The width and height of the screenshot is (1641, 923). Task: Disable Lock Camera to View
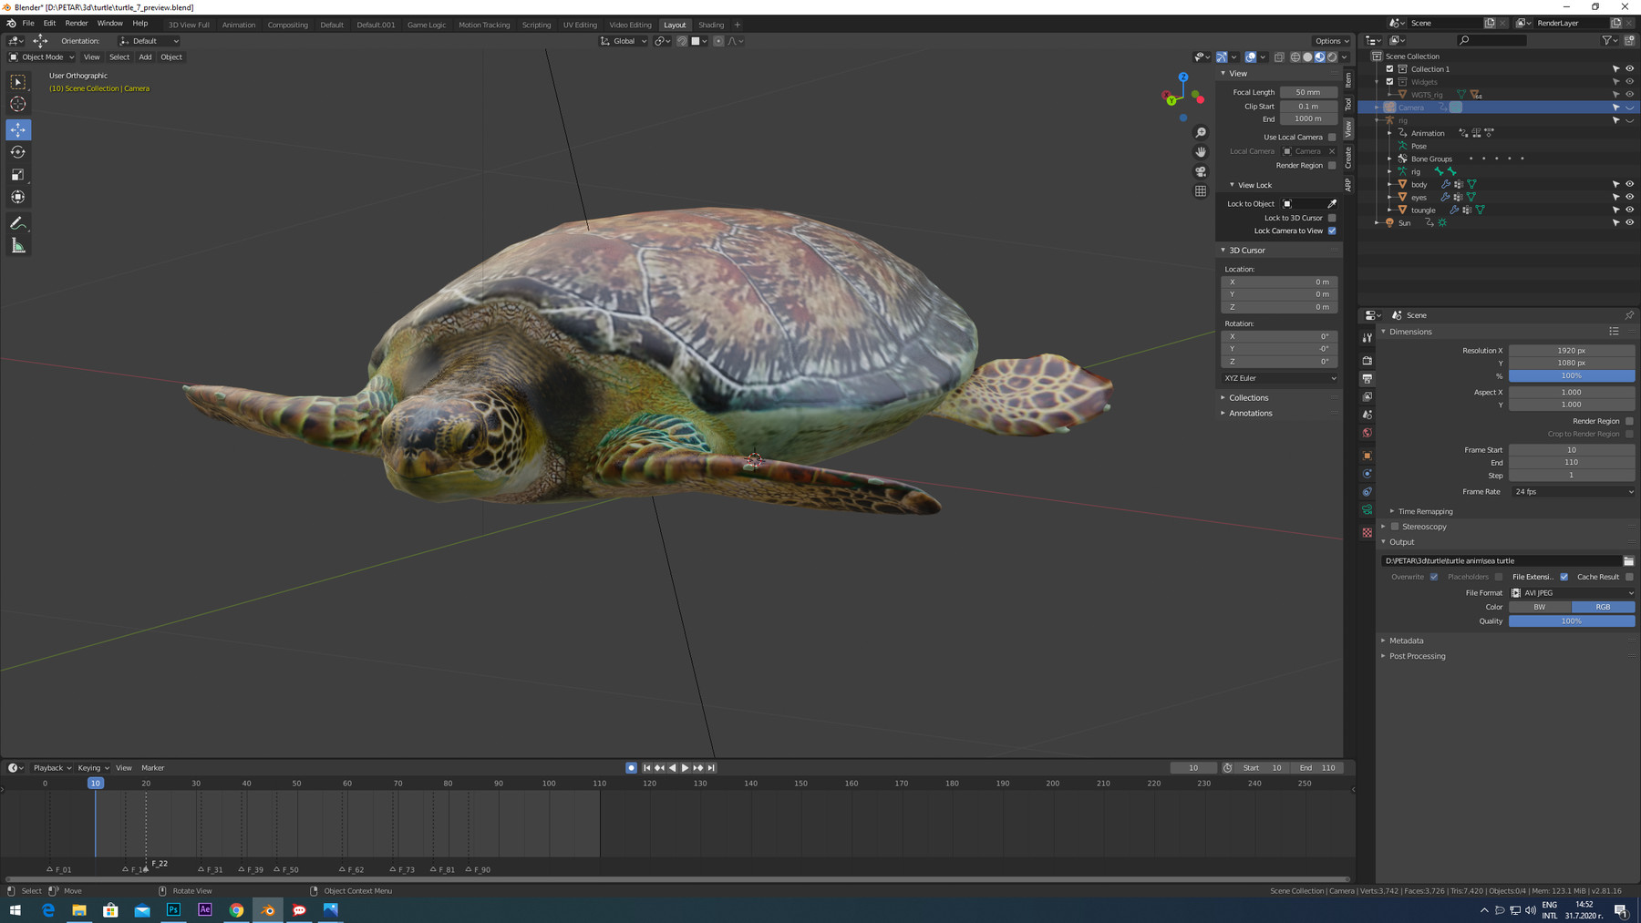click(x=1332, y=231)
